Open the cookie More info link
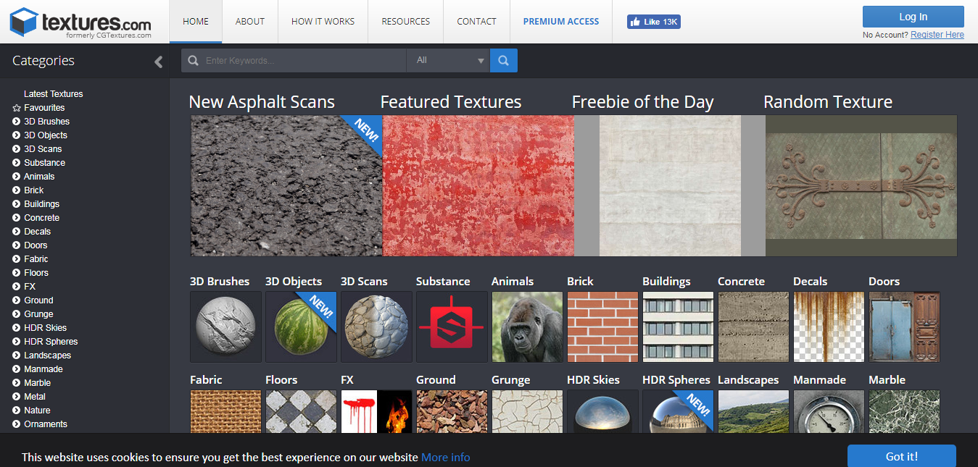The image size is (978, 467). [x=446, y=457]
